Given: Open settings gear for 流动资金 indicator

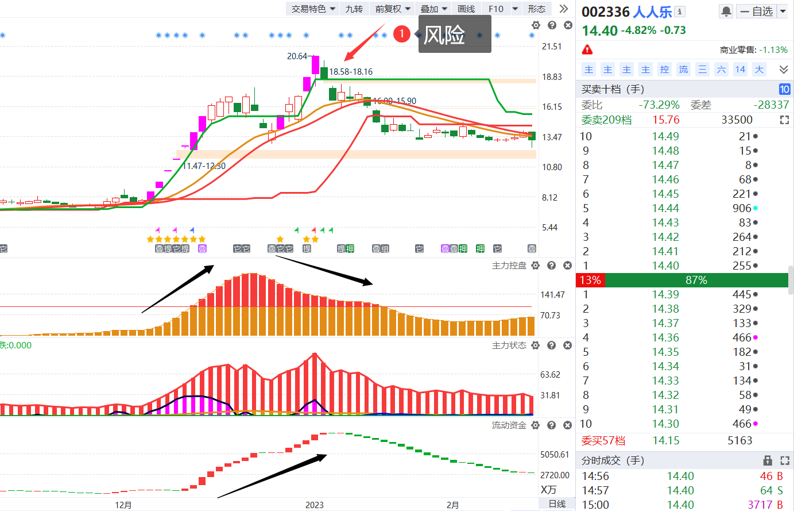Looking at the screenshot, I should [x=536, y=425].
